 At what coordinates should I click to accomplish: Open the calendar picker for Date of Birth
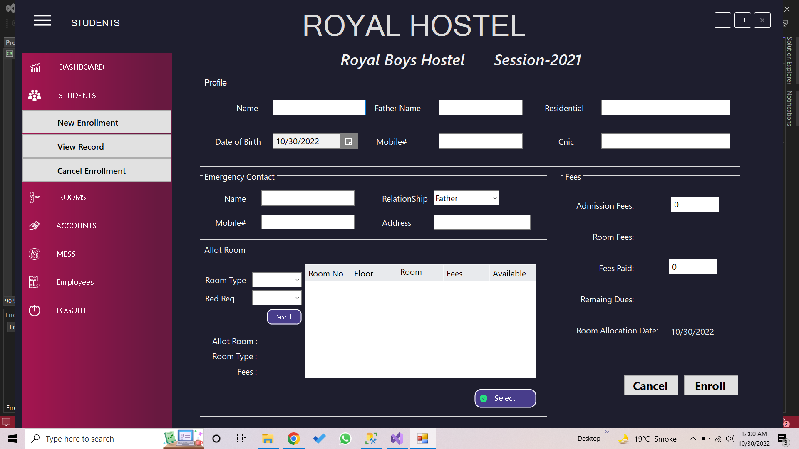pos(349,141)
